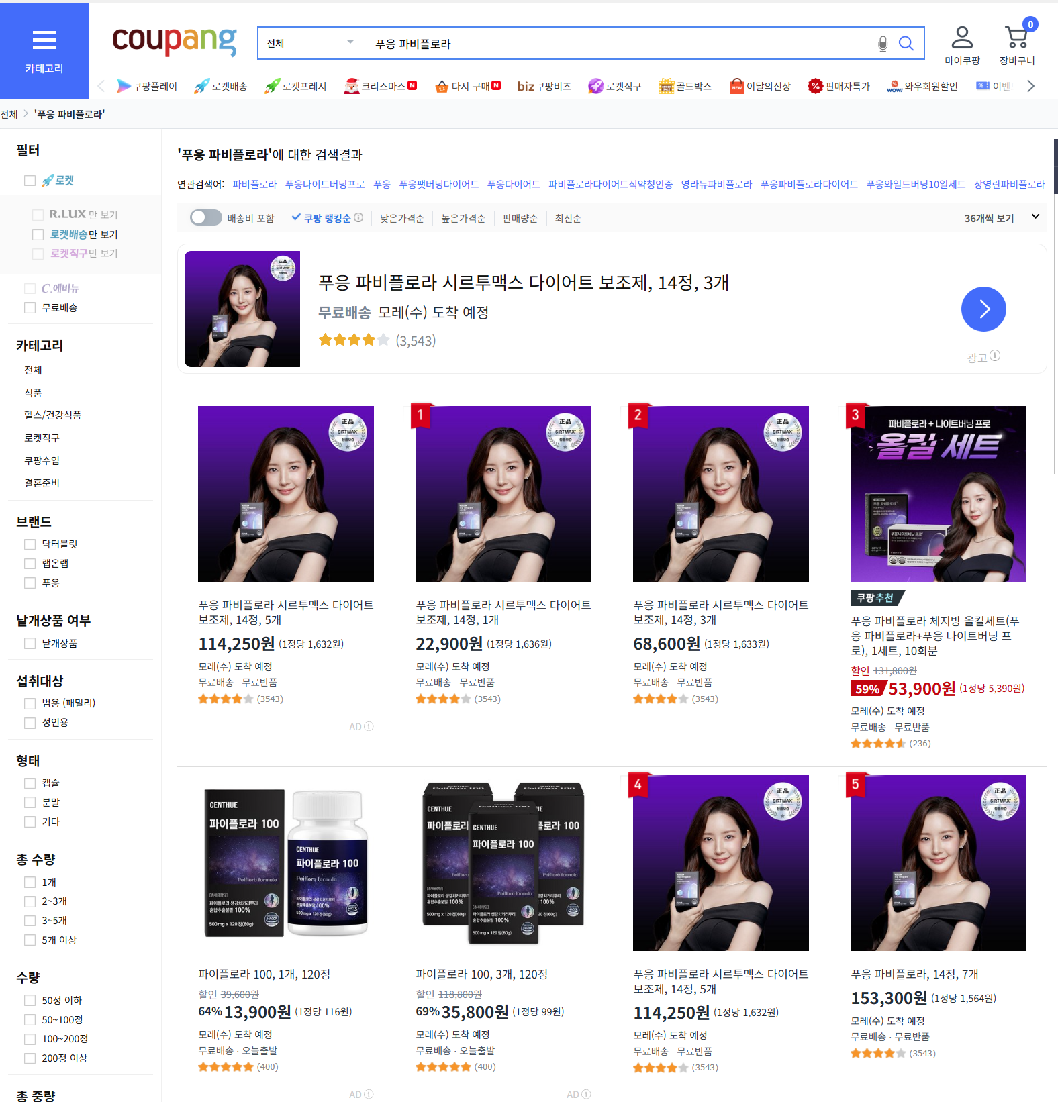Select 식품 category
The height and width of the screenshot is (1102, 1058).
click(x=33, y=393)
